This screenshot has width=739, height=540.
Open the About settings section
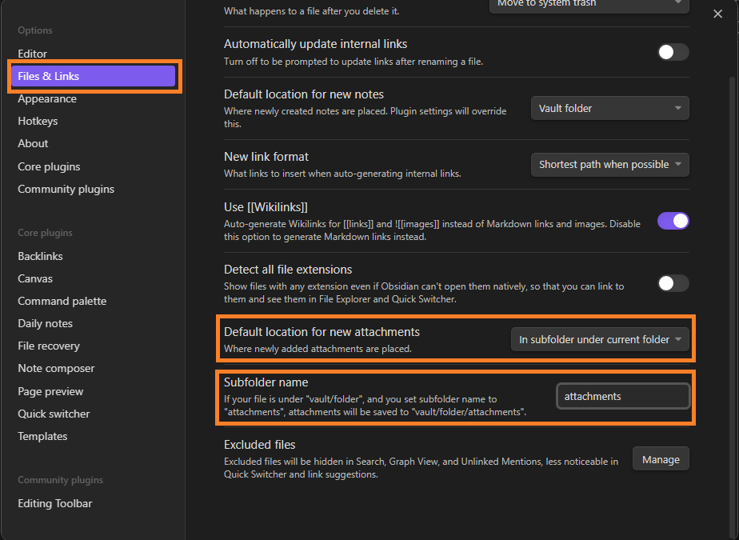tap(33, 143)
